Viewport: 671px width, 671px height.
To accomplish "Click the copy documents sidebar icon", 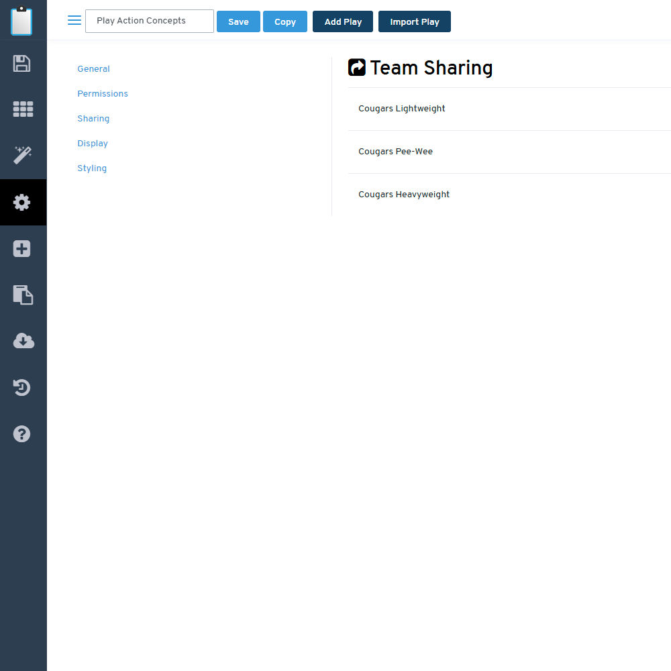I will coord(23,295).
